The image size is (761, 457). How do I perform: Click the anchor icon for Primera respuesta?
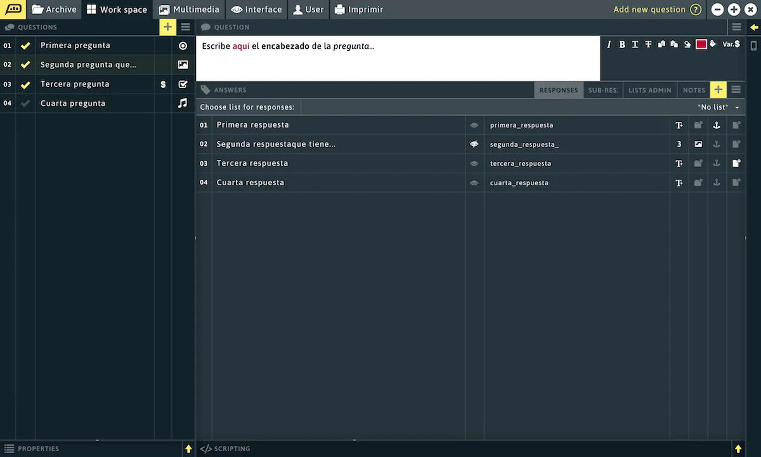(717, 126)
